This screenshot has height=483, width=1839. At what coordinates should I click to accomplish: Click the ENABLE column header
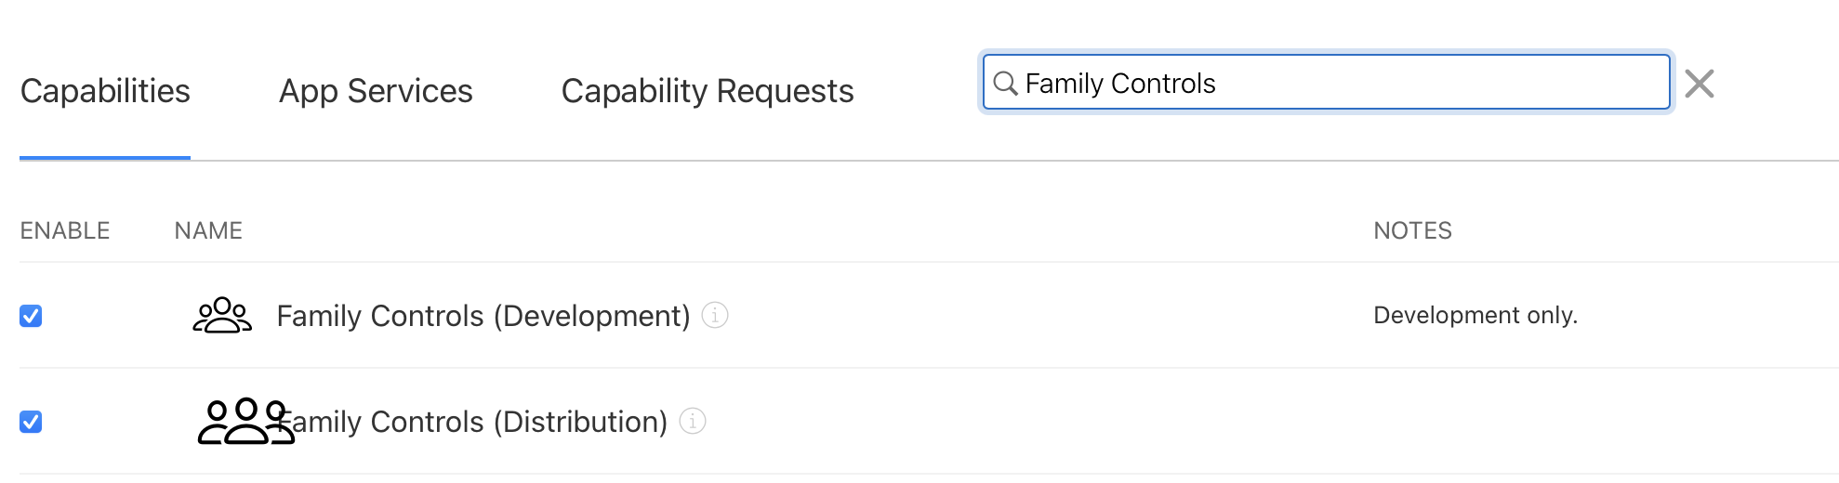tap(65, 230)
